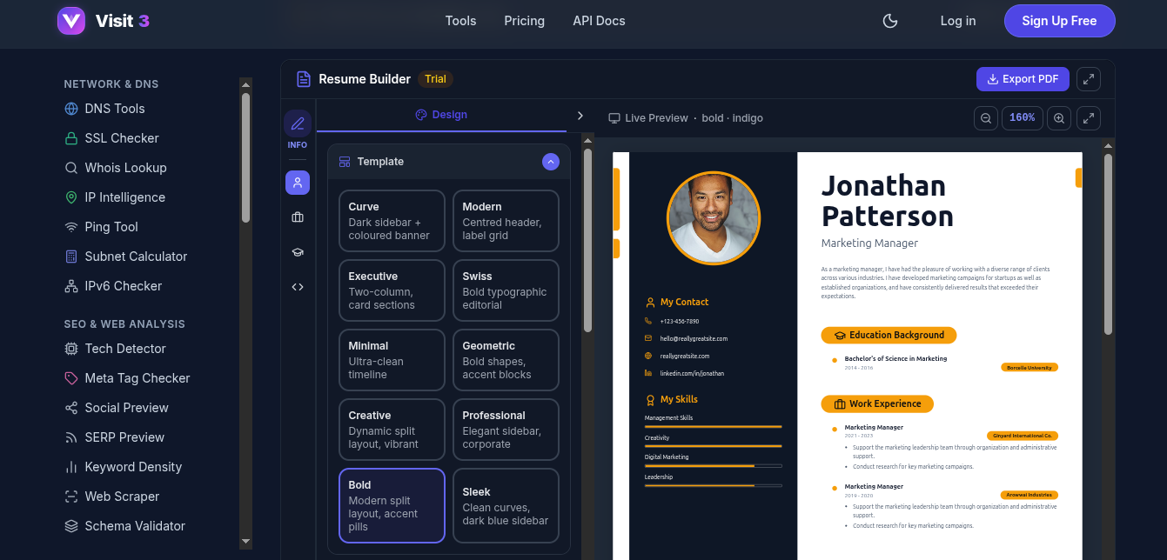Open Ping Tool in the sidebar
The image size is (1167, 560).
click(101, 227)
